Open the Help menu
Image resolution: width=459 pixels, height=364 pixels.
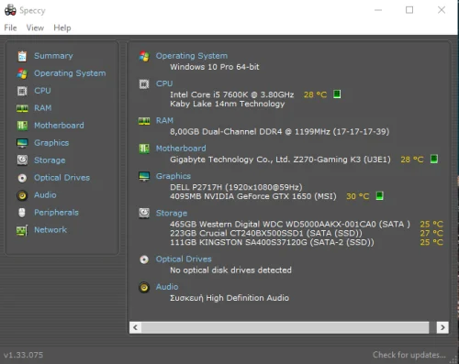[62, 28]
